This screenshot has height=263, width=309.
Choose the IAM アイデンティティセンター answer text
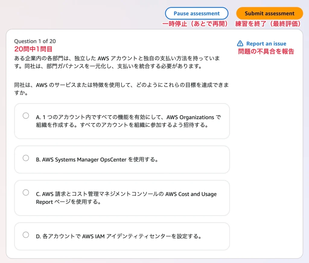(119, 236)
